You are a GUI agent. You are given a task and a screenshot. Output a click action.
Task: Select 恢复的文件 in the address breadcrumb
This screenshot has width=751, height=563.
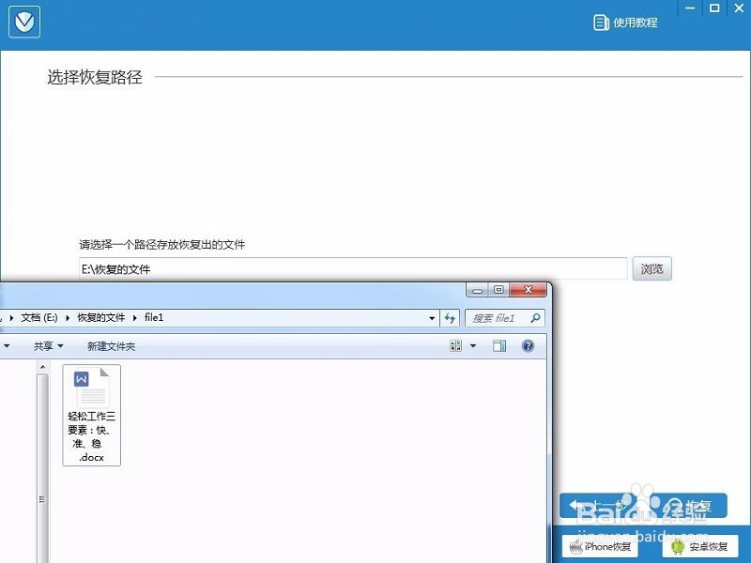[101, 318]
